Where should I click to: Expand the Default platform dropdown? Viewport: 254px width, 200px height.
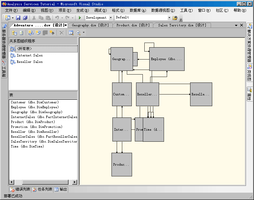(x=169, y=18)
